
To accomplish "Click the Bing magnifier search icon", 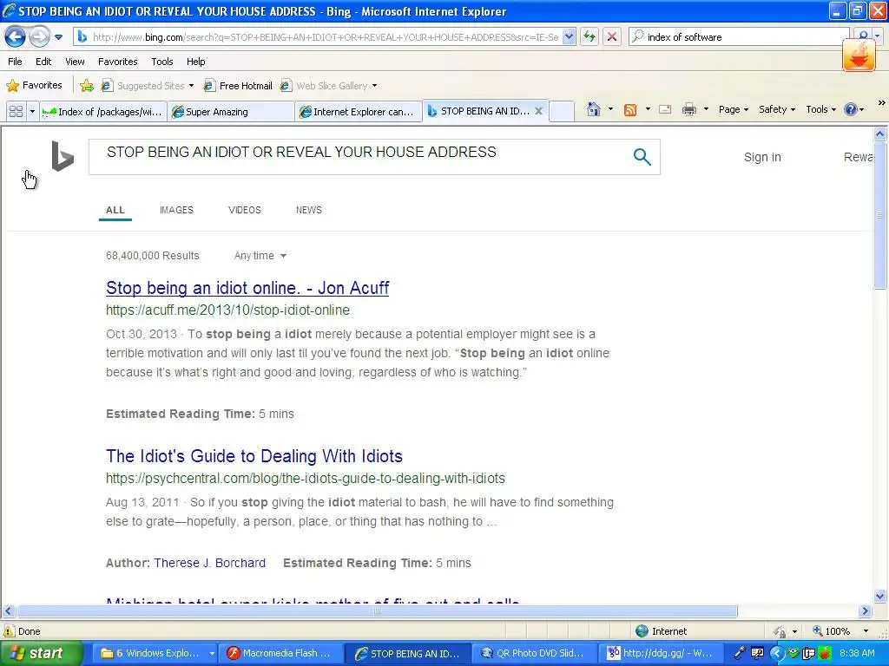I will click(642, 157).
